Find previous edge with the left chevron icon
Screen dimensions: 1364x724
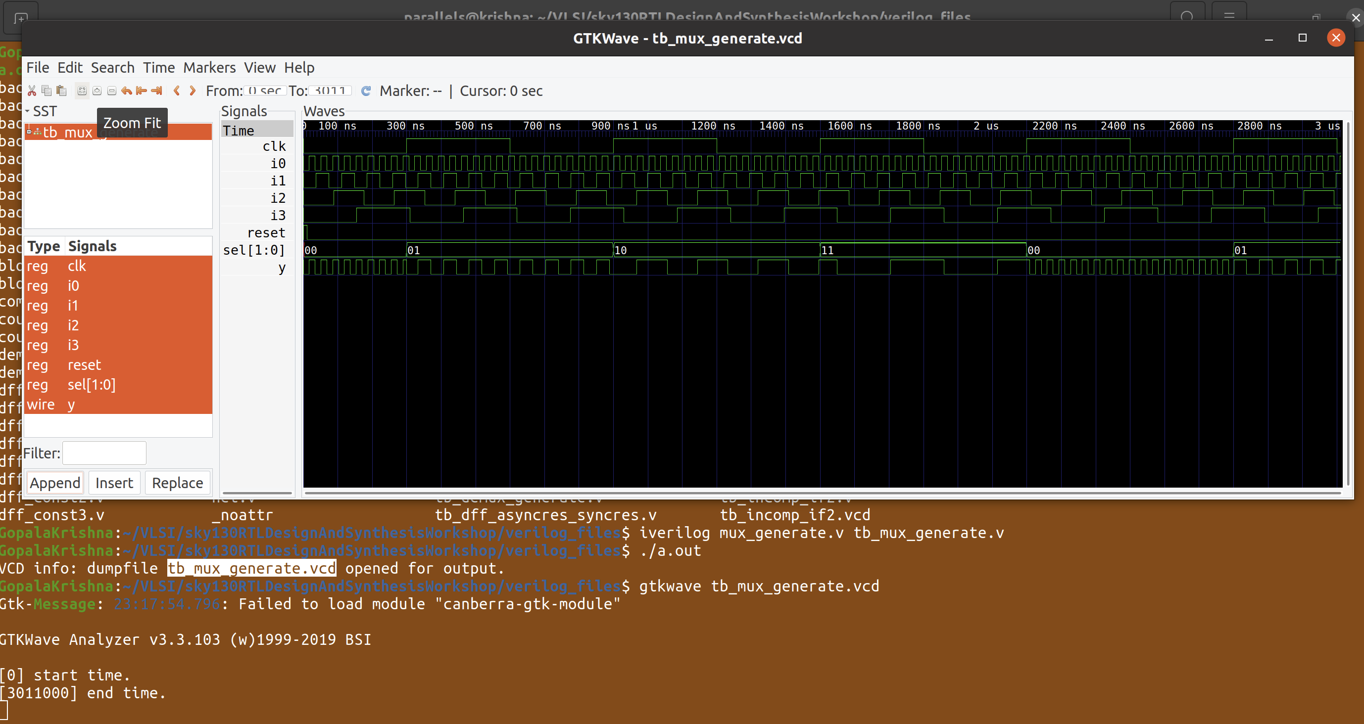[177, 91]
